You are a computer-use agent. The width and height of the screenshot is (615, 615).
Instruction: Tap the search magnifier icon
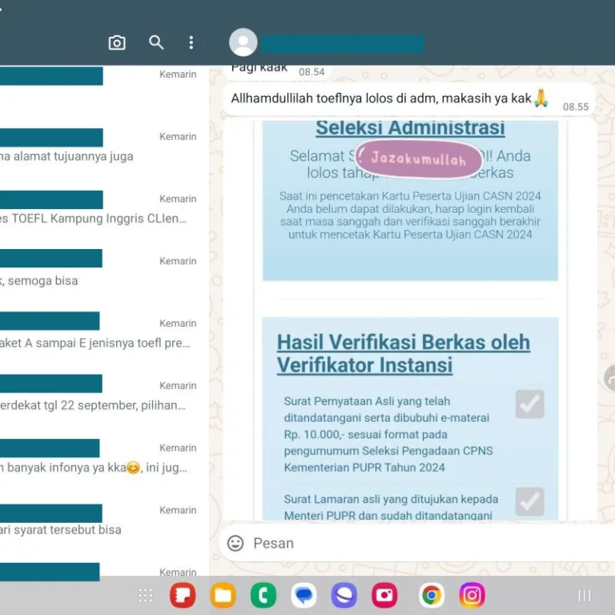click(x=156, y=42)
